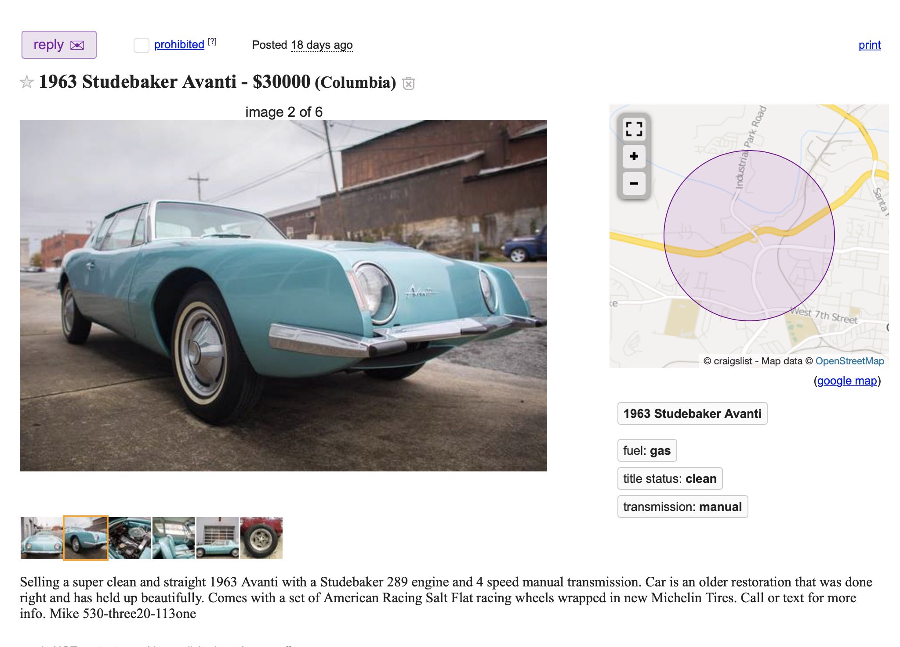The height and width of the screenshot is (647, 900).
Task: Open the print link
Action: [869, 45]
